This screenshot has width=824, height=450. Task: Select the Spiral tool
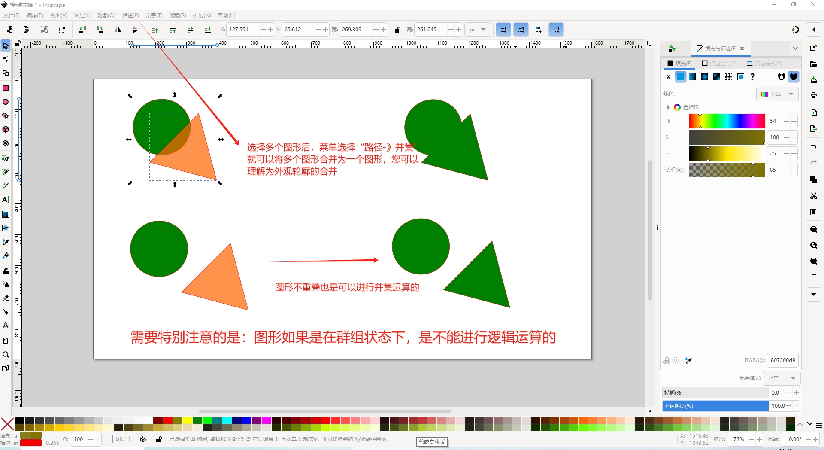click(6, 143)
